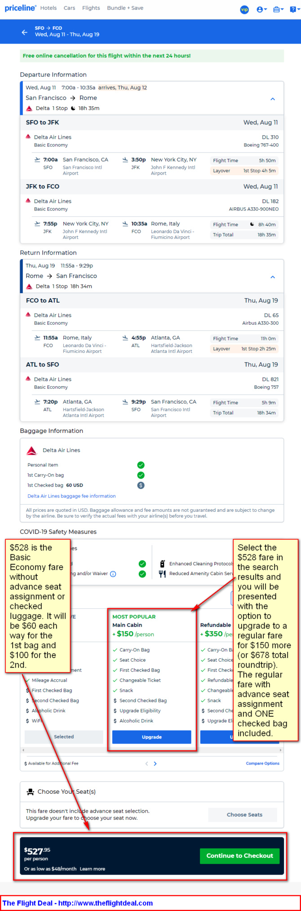Collapse the return flight details chevron
The width and height of the screenshot is (301, 911).
tap(272, 277)
